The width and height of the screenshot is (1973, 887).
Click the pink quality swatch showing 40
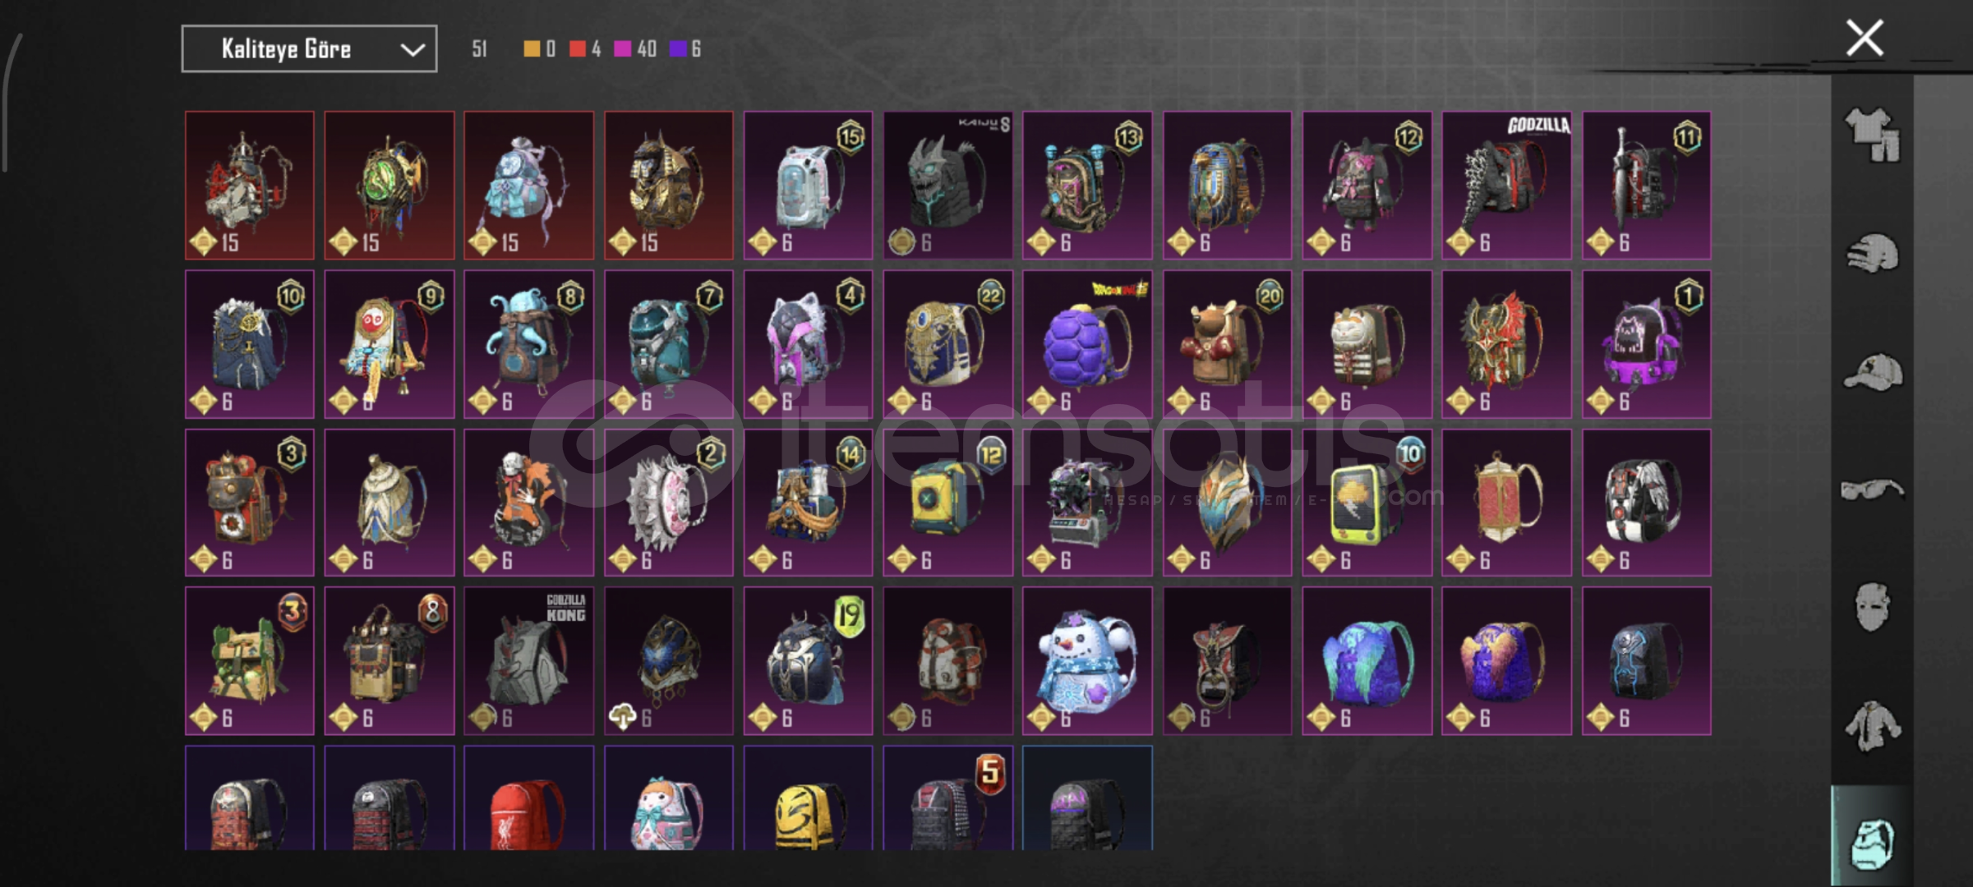(x=635, y=49)
